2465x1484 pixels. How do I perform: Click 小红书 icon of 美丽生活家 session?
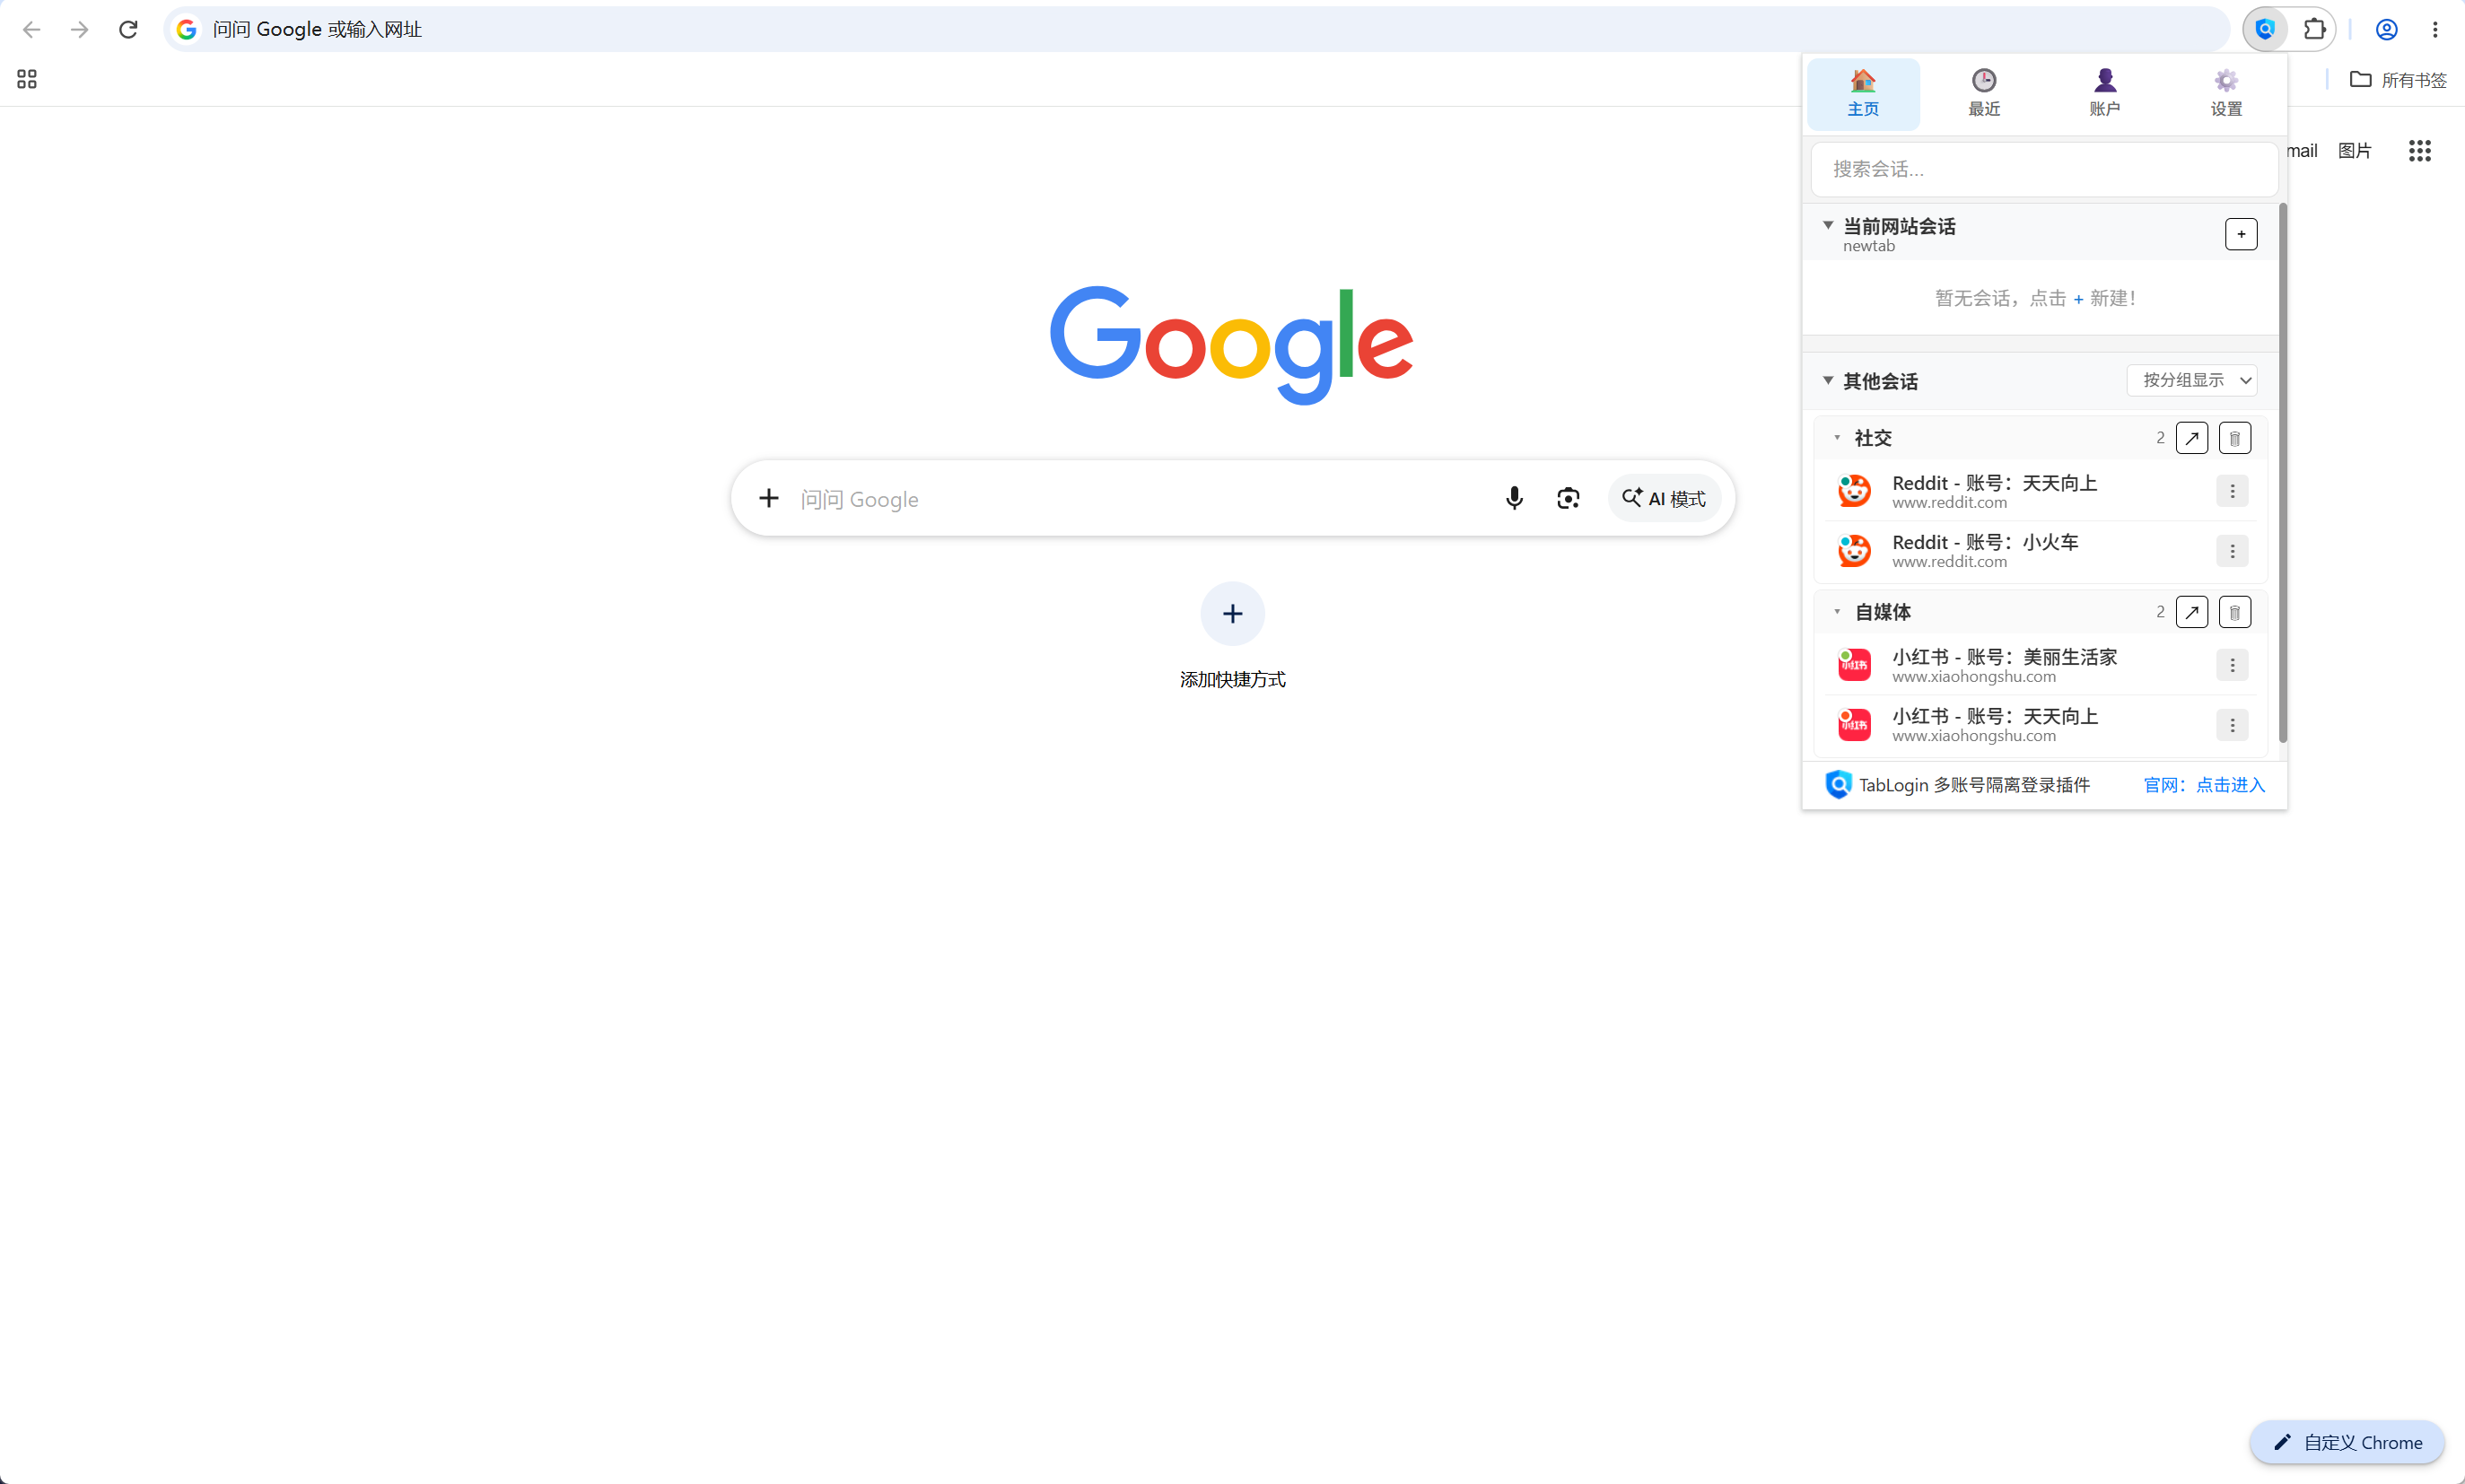pyautogui.click(x=1854, y=665)
